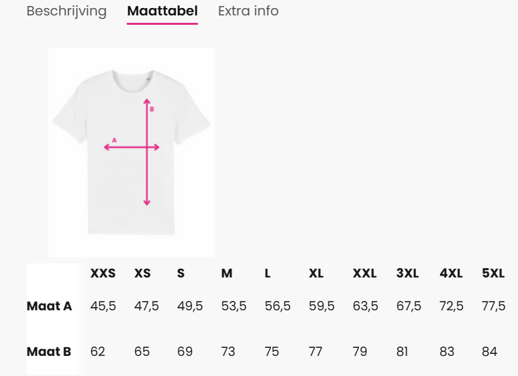Switch to the Extra info tab

(x=248, y=11)
